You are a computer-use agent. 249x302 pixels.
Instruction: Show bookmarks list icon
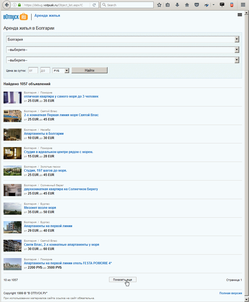tap(168, 5)
